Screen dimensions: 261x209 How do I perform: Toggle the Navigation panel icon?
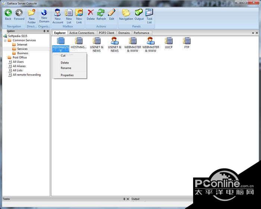(126, 13)
